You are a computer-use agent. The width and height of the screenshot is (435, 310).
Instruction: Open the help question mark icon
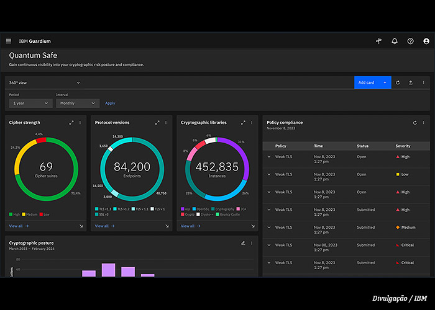click(410, 42)
